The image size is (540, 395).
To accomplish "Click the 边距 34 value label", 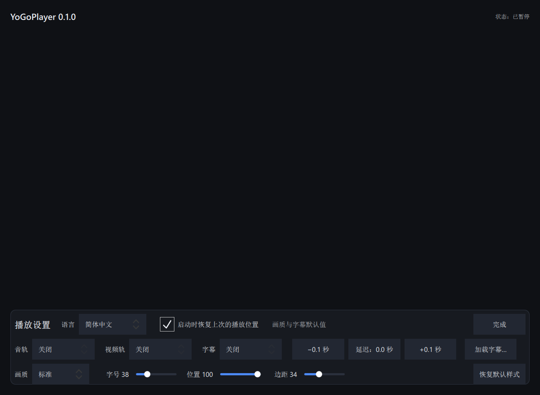I will pyautogui.click(x=286, y=374).
